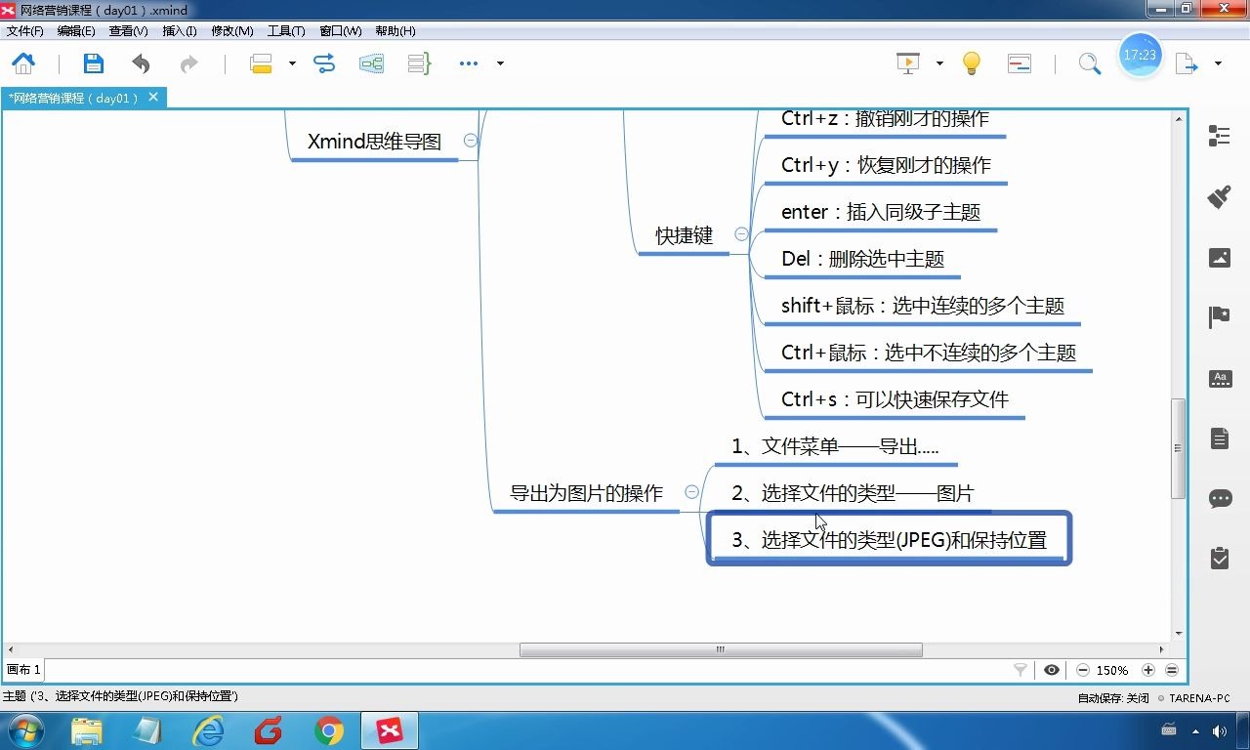Open the filter funnel icon in the status bar

pyautogui.click(x=1021, y=670)
